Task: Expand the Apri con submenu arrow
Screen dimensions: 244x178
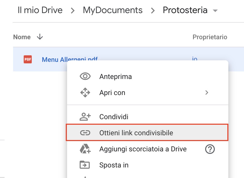Action: 207,93
